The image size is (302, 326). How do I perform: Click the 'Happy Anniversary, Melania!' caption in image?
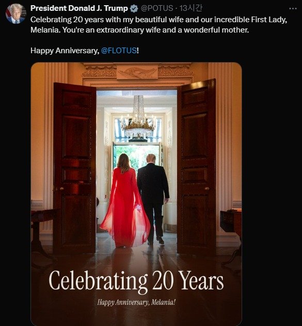(x=136, y=302)
